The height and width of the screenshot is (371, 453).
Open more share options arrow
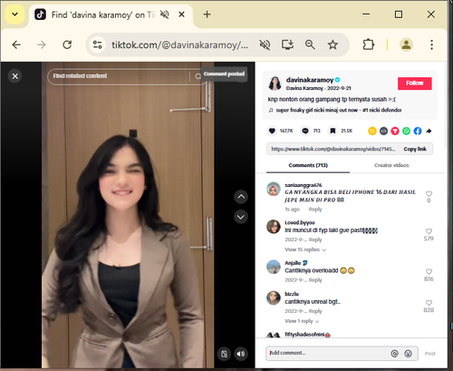coord(429,131)
